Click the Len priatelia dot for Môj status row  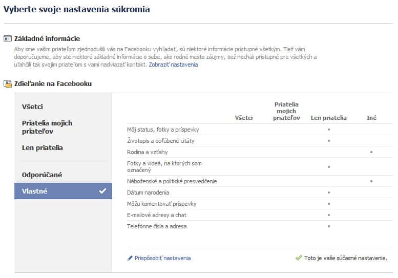point(329,130)
